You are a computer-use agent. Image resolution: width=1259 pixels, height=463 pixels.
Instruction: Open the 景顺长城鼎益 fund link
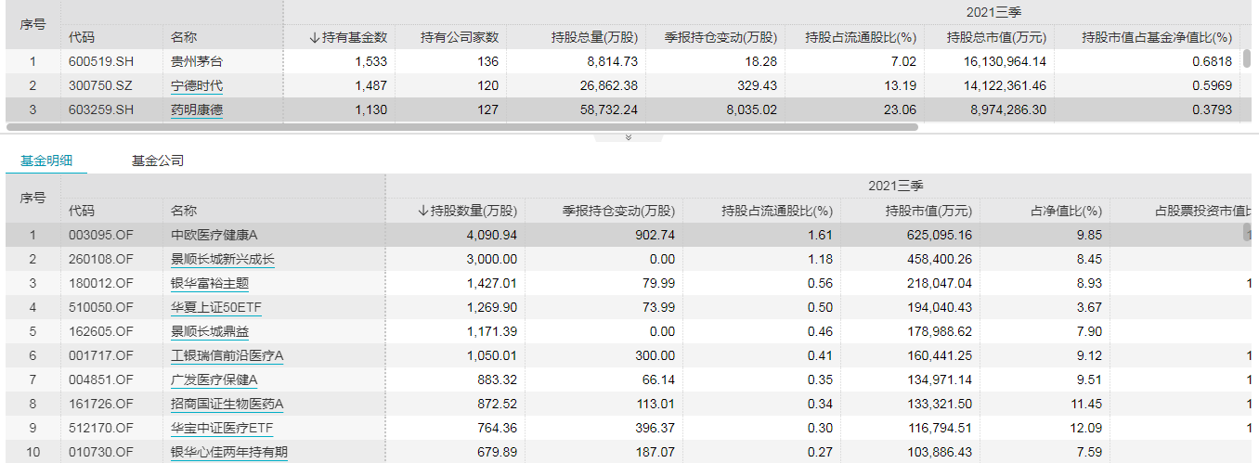[210, 331]
